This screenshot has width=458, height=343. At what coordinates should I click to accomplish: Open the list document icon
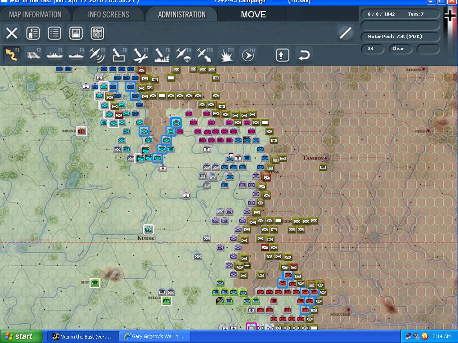tap(55, 33)
